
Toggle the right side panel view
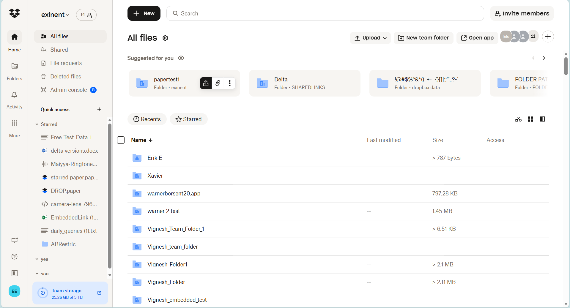tap(542, 119)
